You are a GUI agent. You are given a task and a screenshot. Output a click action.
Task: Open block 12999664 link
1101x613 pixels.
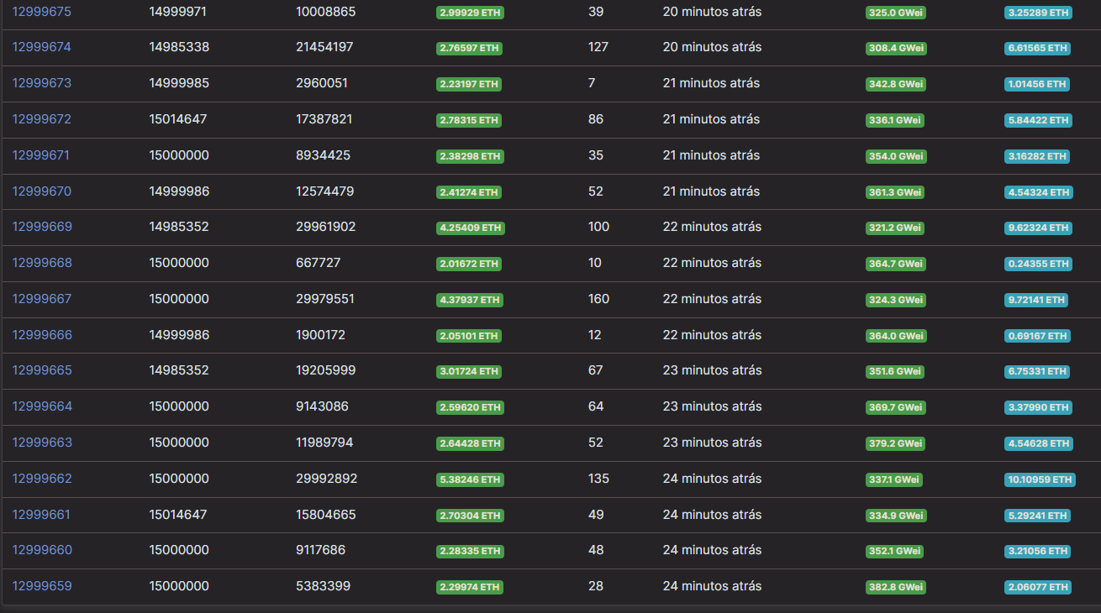42,406
